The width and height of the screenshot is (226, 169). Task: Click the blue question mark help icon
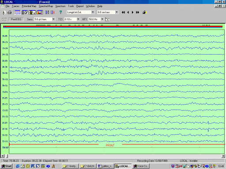[60, 12]
